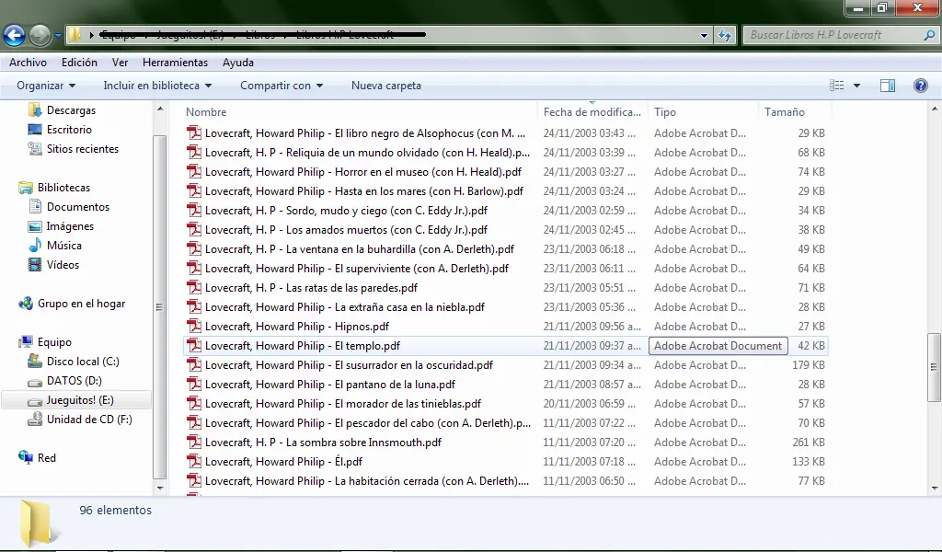This screenshot has width=942, height=552.
Task: Select file name Él.pdf
Action: click(x=283, y=461)
